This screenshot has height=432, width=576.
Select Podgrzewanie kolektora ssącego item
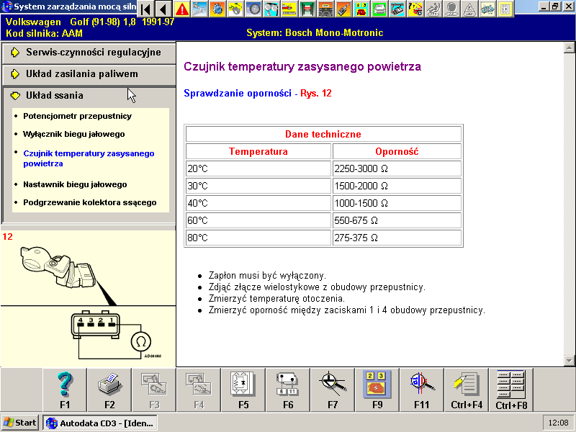click(x=89, y=202)
